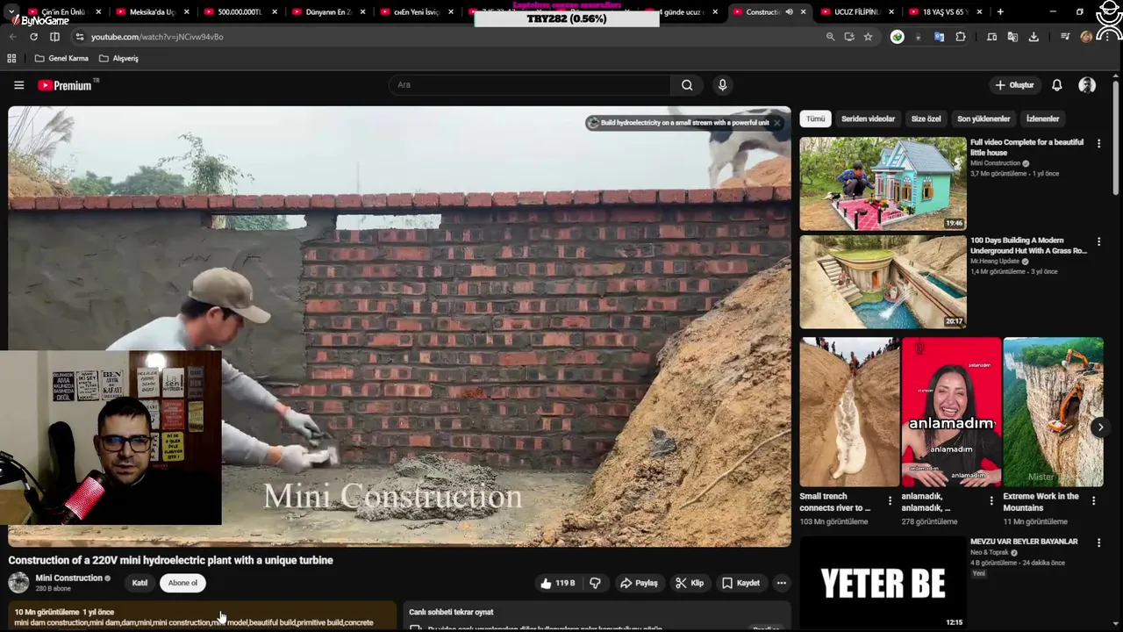Like the video with thumbs-up 119 B

click(558, 583)
